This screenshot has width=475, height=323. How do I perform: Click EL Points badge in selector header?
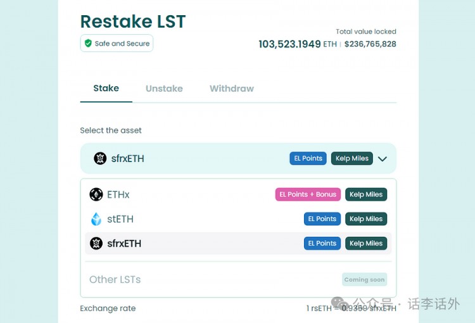point(308,158)
